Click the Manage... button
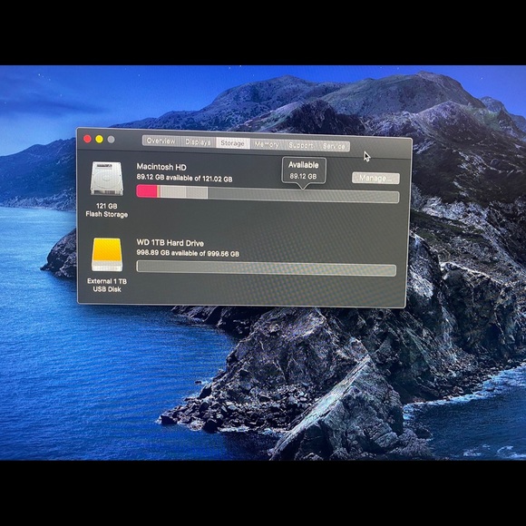This screenshot has height=526, width=526. tap(375, 178)
